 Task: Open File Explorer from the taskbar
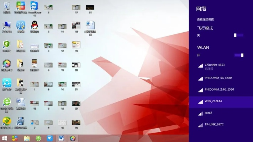coord(27,138)
